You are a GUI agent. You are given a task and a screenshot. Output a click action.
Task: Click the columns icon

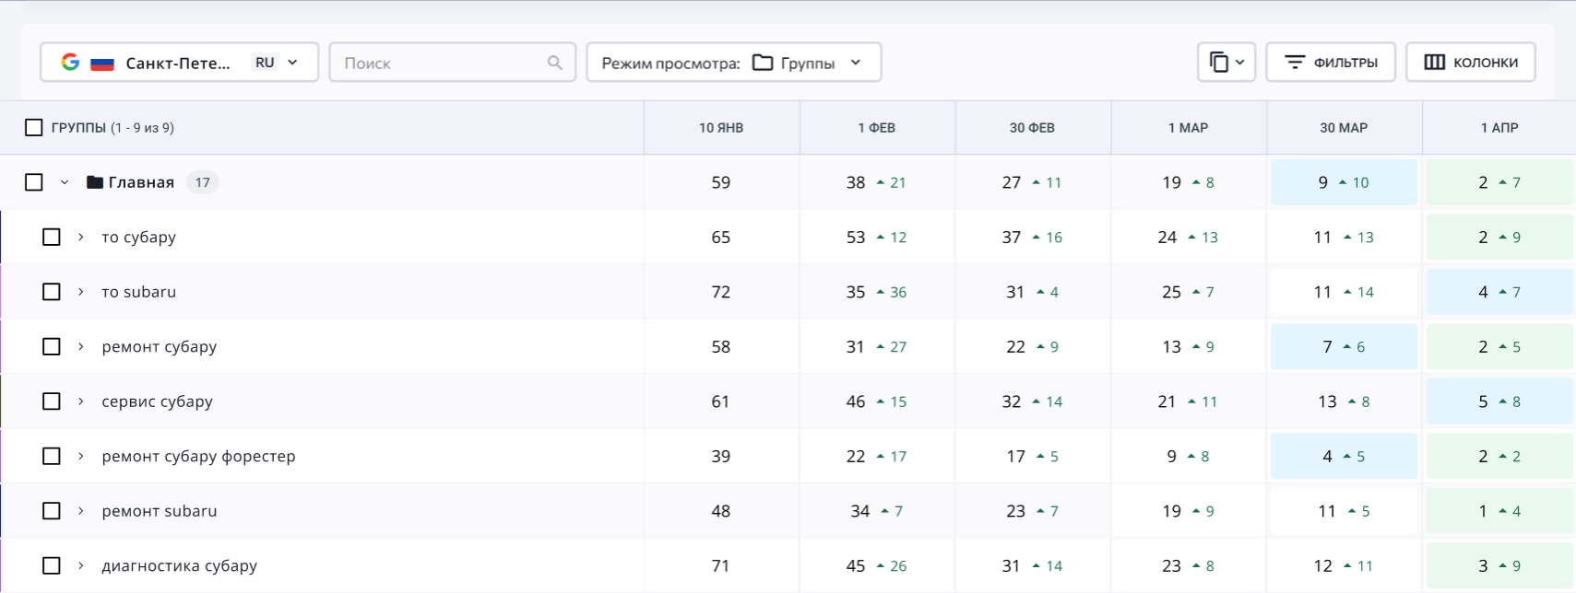click(x=1434, y=63)
